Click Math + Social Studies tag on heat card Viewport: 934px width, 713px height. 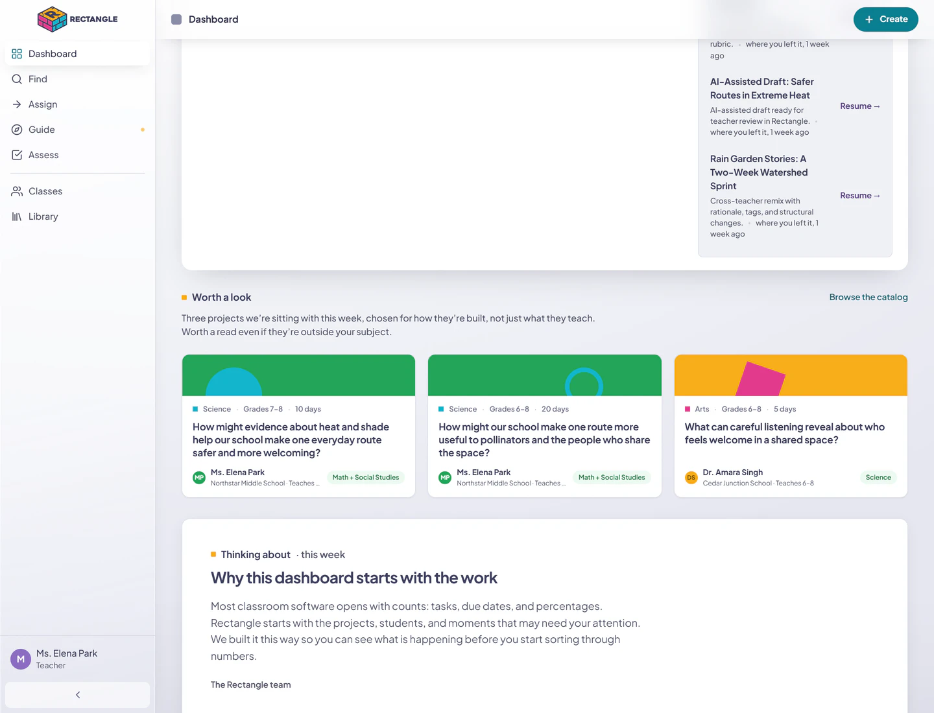366,478
